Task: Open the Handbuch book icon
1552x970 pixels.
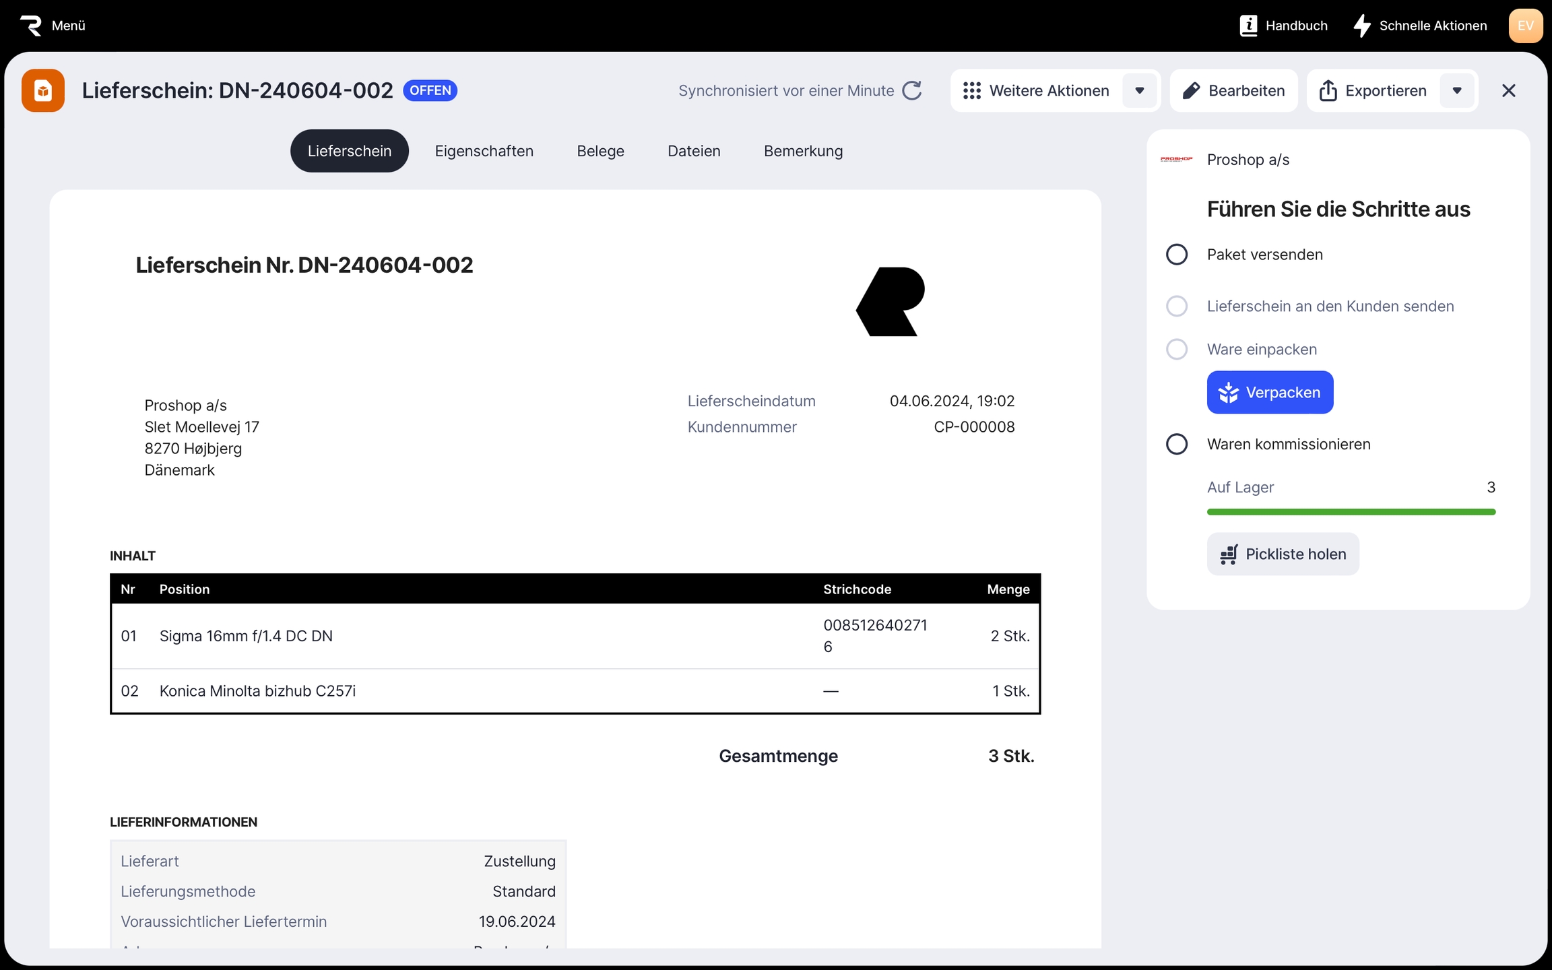Action: coord(1248,26)
